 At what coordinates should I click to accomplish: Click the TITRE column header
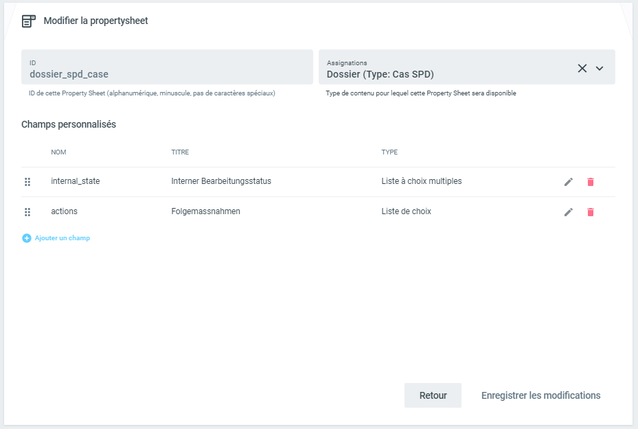pyautogui.click(x=180, y=152)
